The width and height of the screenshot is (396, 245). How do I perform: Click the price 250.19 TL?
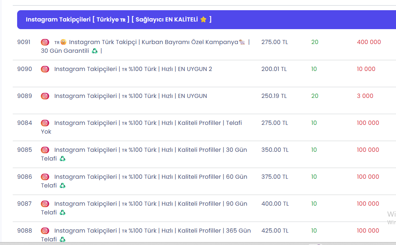pos(274,96)
